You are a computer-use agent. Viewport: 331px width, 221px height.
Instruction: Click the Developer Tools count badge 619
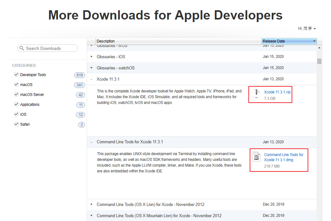[80, 75]
